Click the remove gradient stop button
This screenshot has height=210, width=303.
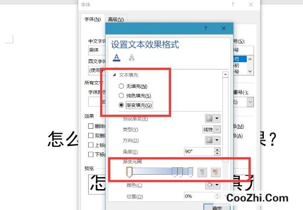(216, 172)
